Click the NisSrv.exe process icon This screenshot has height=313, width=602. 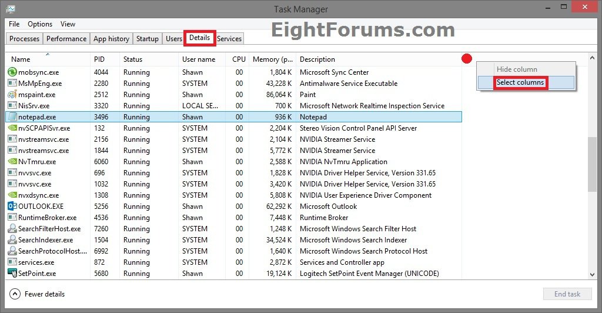(12, 105)
